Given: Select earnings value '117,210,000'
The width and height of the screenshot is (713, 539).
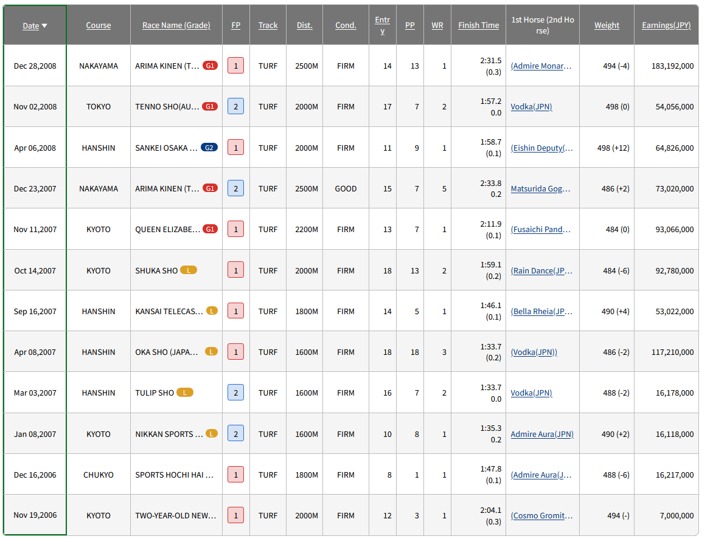Looking at the screenshot, I should coord(672,352).
